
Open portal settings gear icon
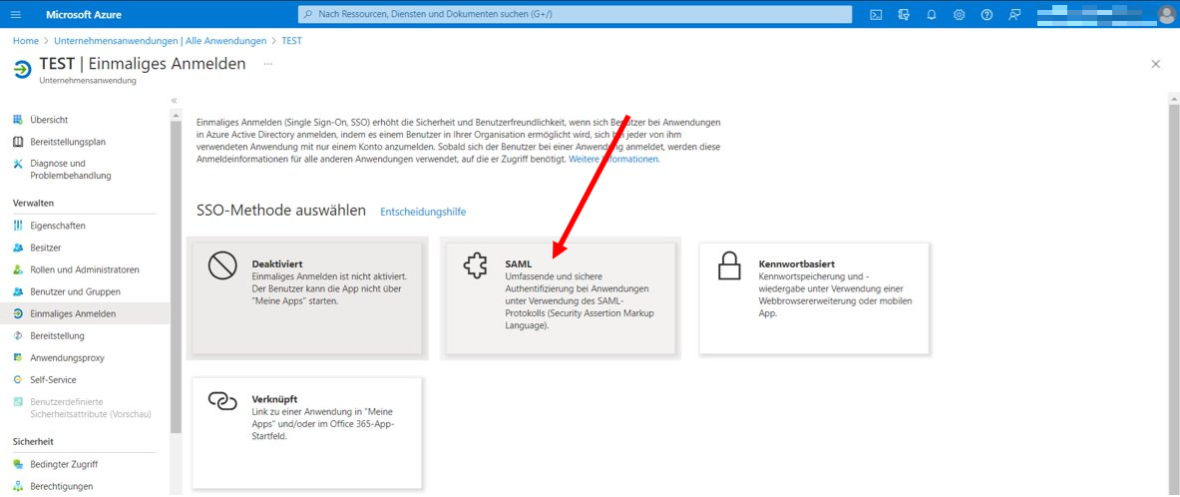point(959,14)
